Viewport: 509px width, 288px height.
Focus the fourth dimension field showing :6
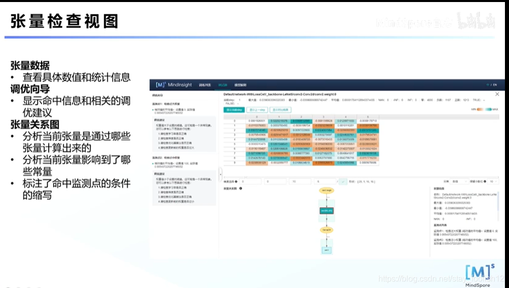[324, 182]
